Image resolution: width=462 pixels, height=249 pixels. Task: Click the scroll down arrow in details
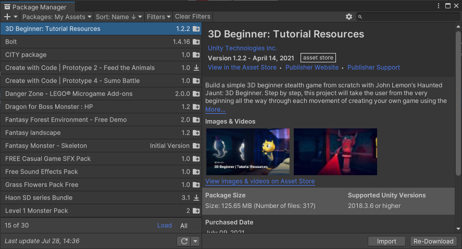coord(458,228)
